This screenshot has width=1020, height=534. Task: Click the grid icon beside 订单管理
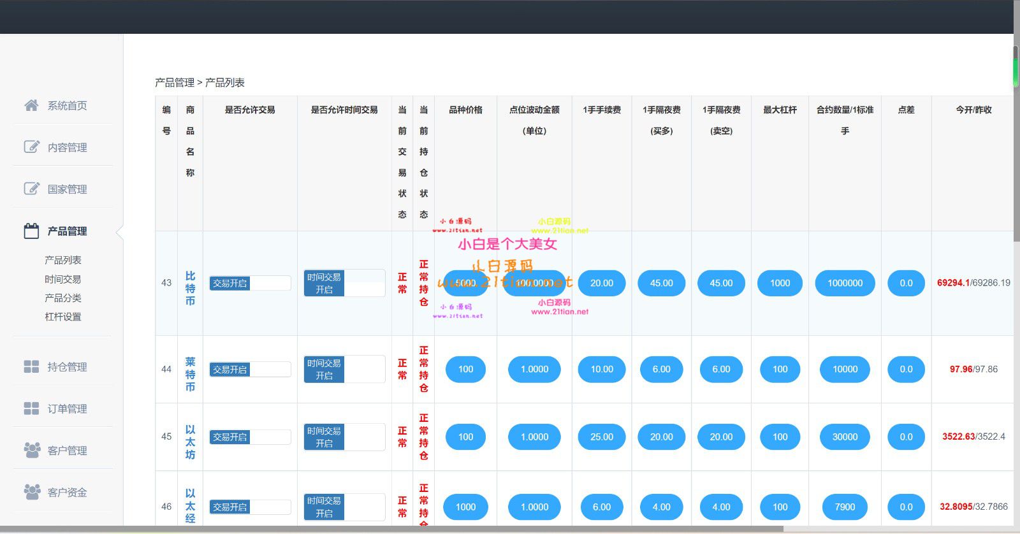click(31, 408)
